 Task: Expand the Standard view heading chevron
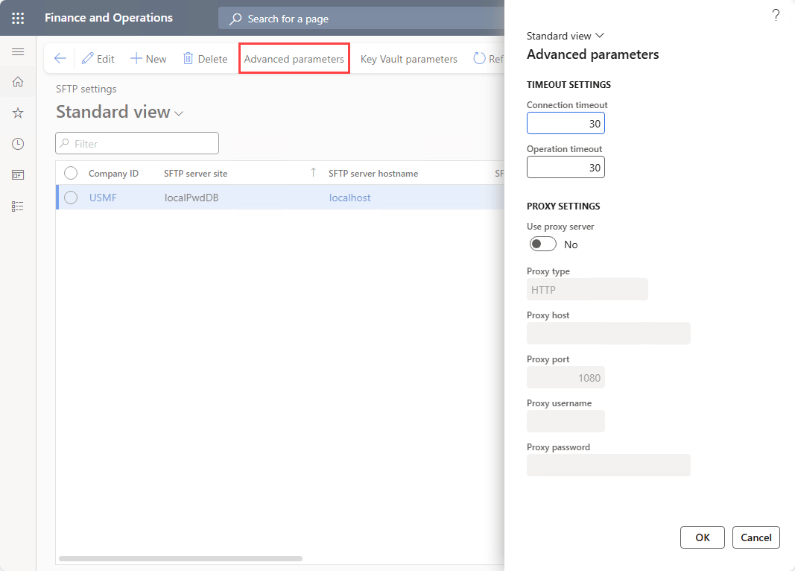click(179, 113)
